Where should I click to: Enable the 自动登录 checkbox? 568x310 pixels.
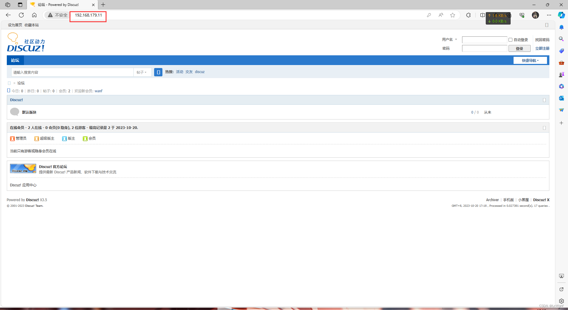[510, 40]
